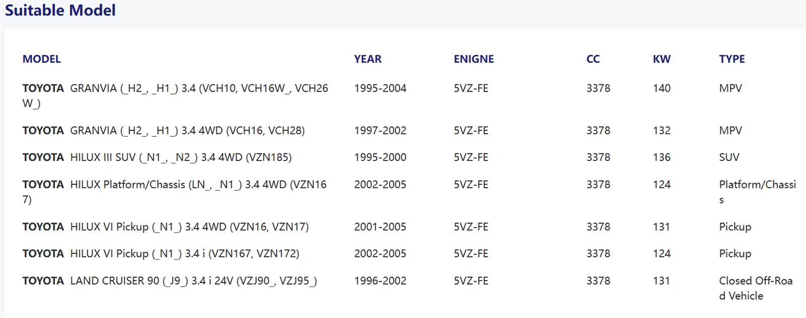The image size is (806, 318).
Task: Select the GRANVIA 3.4 VCH10 model row
Action: tap(409, 96)
